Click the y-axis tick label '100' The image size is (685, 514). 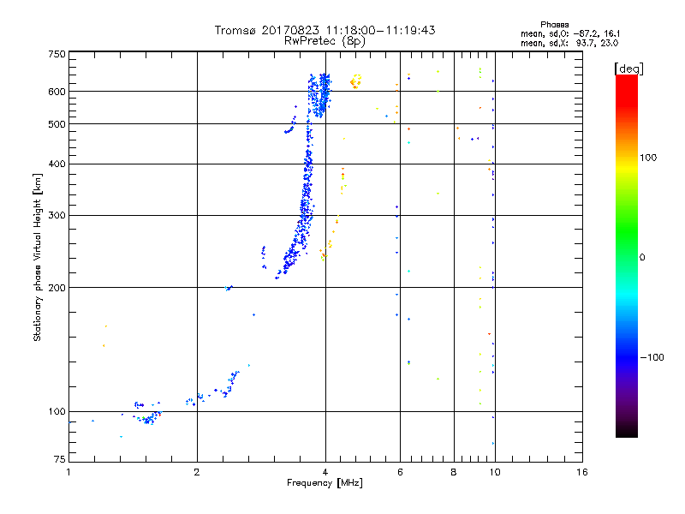57,411
